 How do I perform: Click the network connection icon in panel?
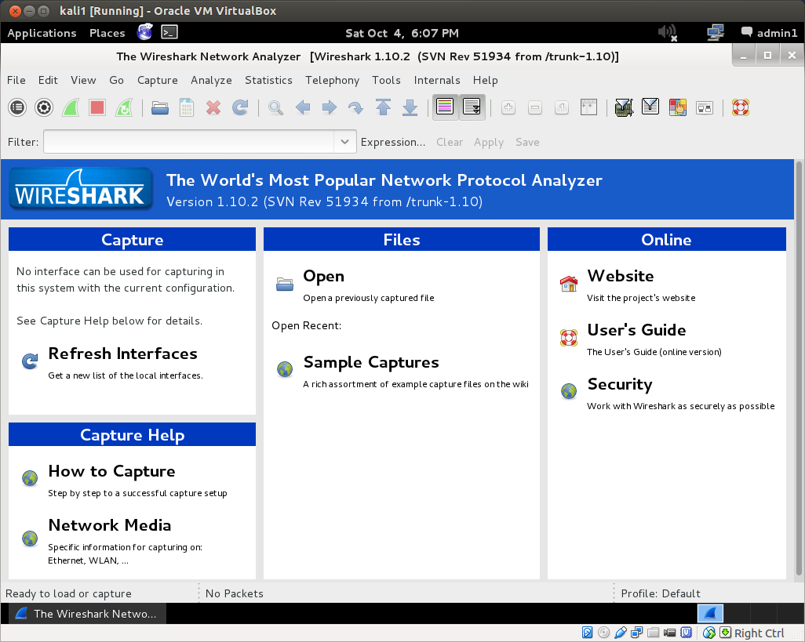(x=715, y=33)
